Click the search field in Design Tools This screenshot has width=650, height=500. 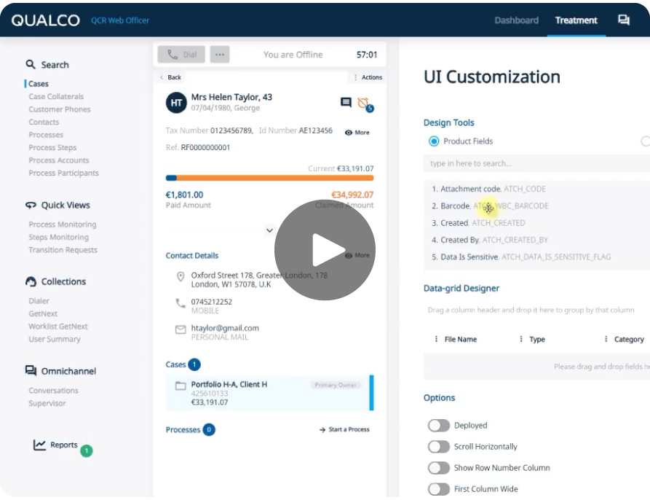click(536, 163)
